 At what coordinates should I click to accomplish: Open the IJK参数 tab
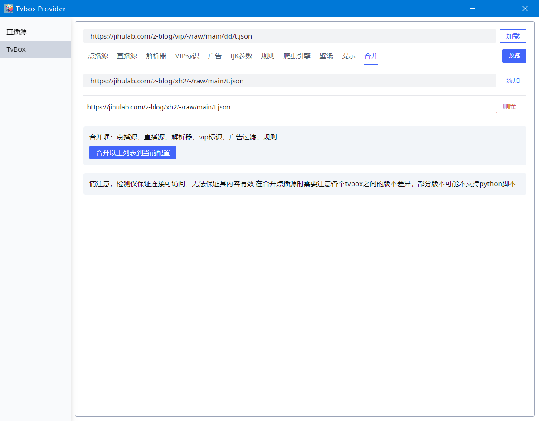[x=241, y=56]
